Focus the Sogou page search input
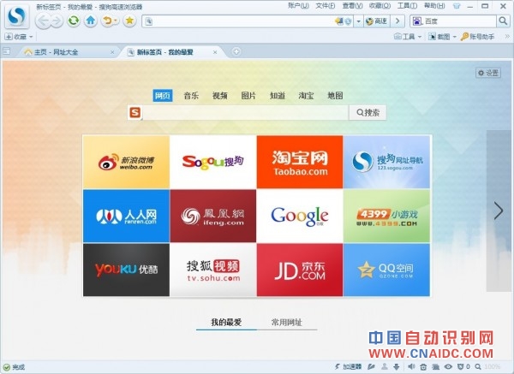514x374 pixels. (246, 112)
